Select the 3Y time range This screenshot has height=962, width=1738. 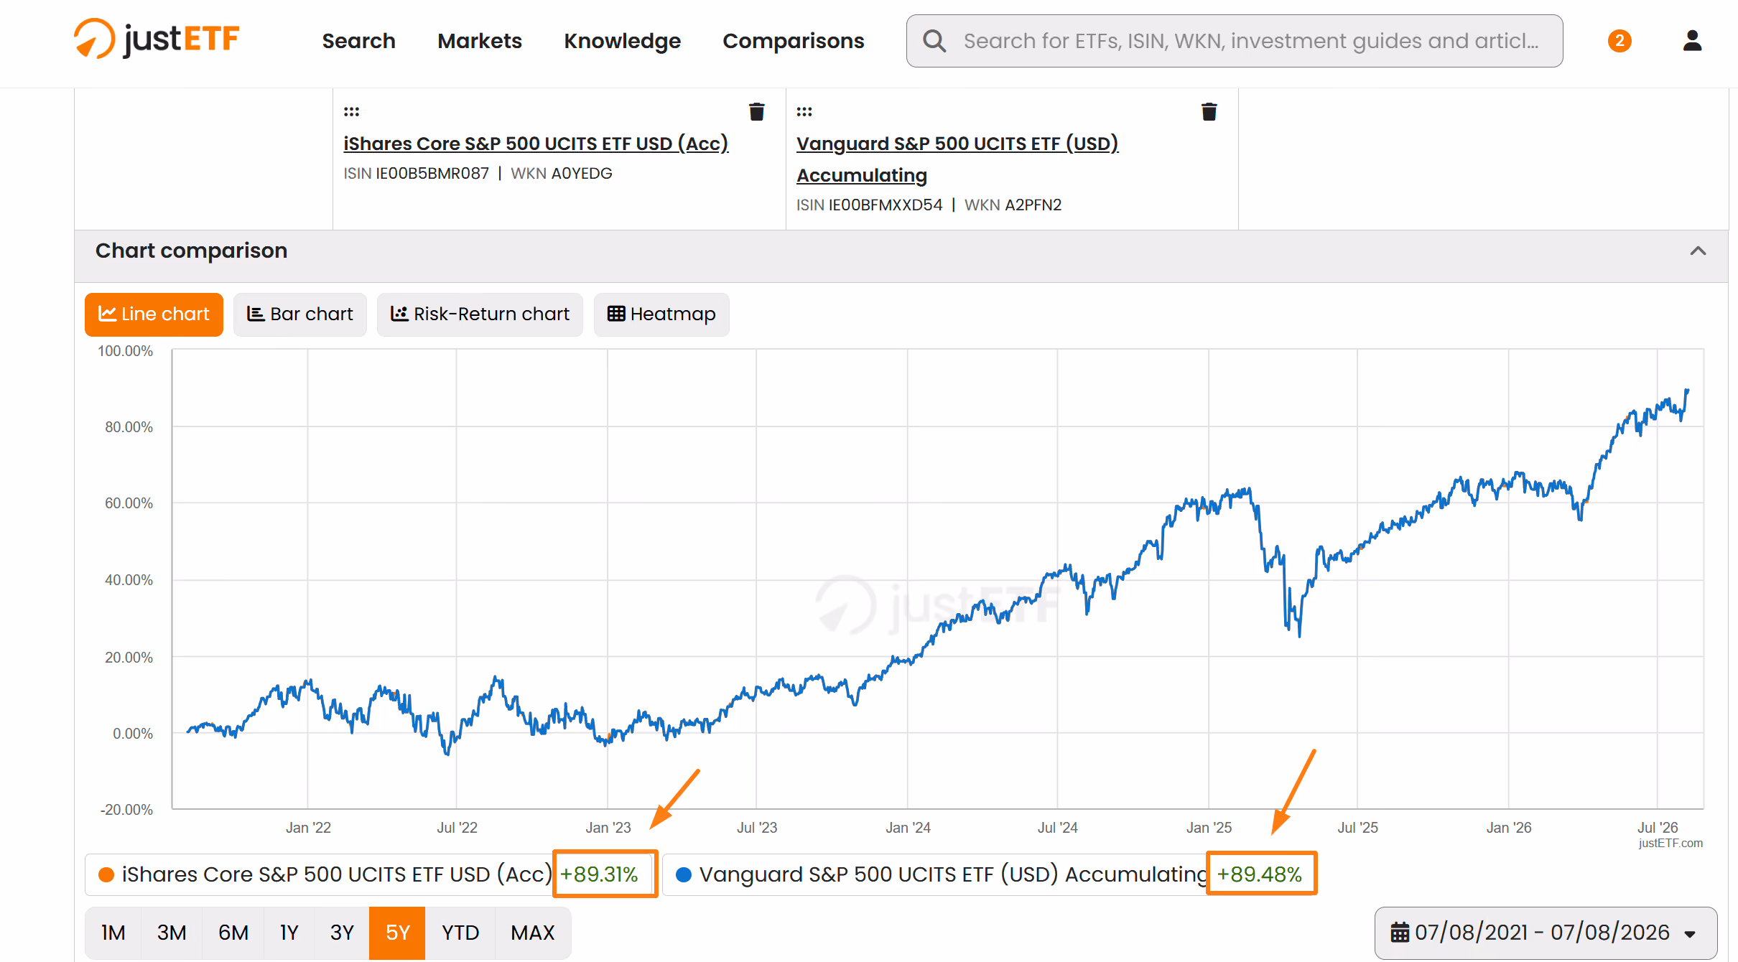(342, 933)
